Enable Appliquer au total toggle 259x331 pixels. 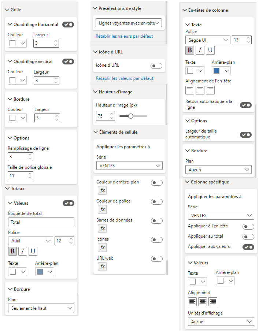click(248, 237)
